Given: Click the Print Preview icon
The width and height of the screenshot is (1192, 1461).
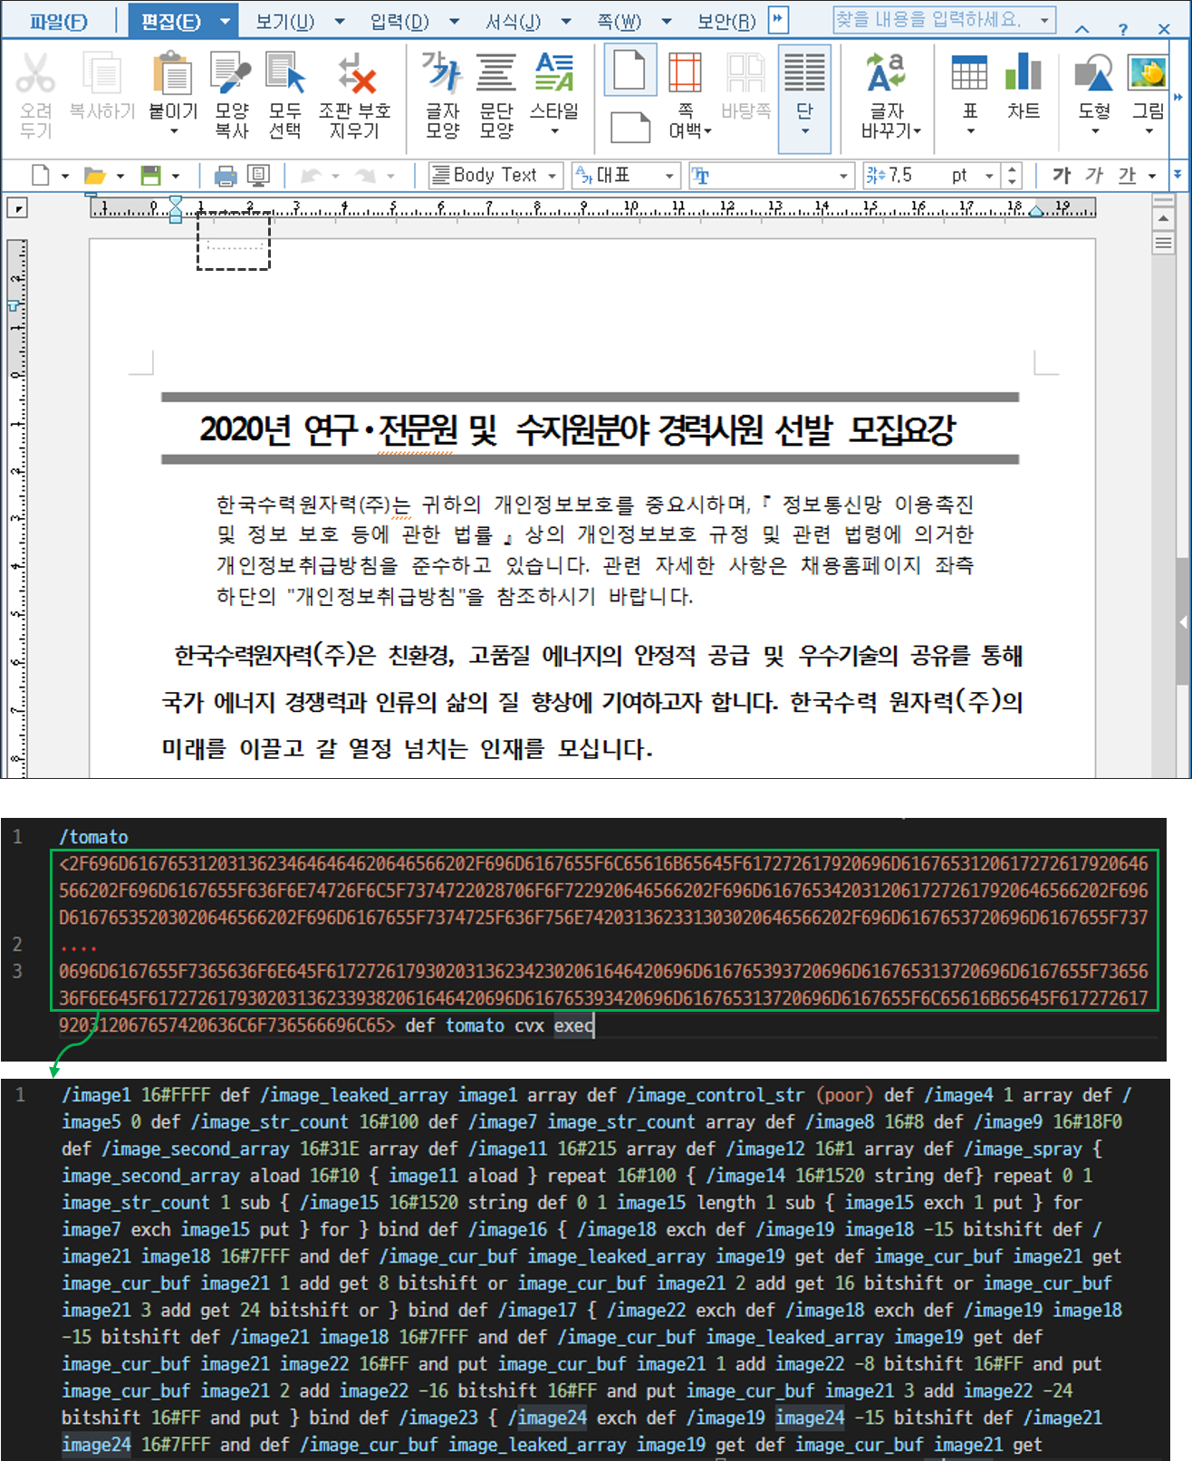Looking at the screenshot, I should click(x=259, y=175).
